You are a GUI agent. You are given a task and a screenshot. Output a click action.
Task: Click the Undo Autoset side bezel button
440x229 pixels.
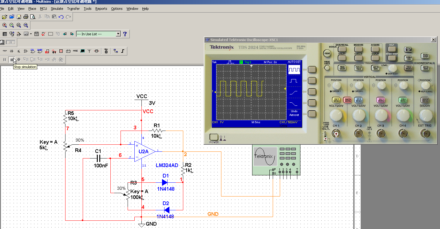click(312, 114)
